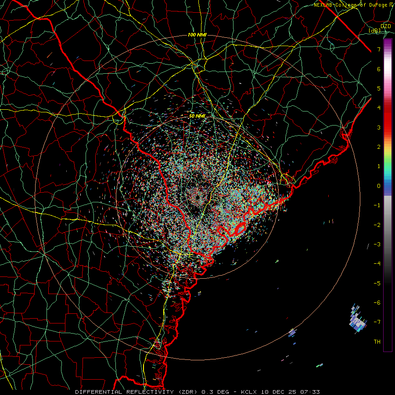Click the "0.3 DEG" elevation angle text

215,392
